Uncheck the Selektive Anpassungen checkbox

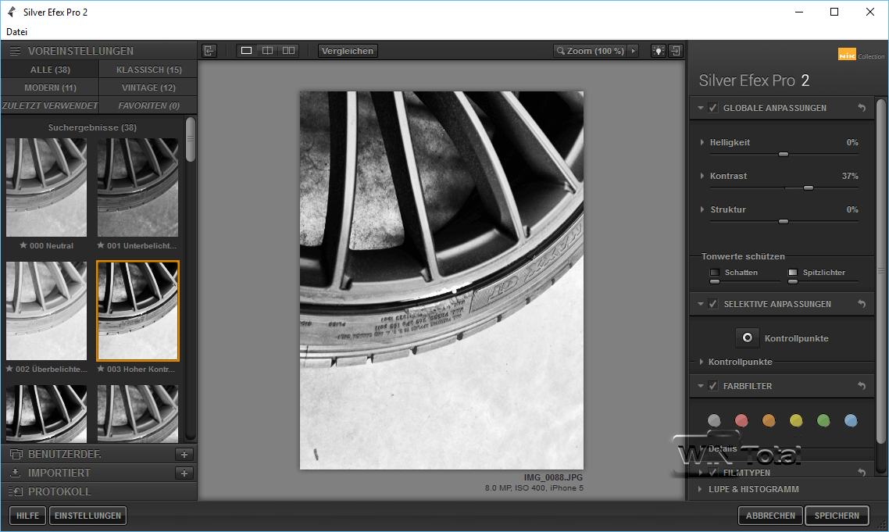(x=712, y=304)
